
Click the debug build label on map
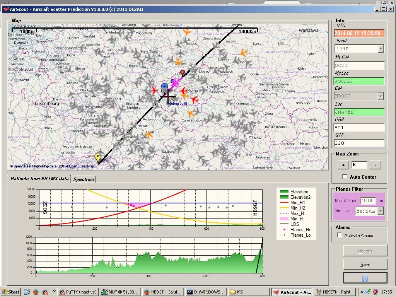pos(178,104)
